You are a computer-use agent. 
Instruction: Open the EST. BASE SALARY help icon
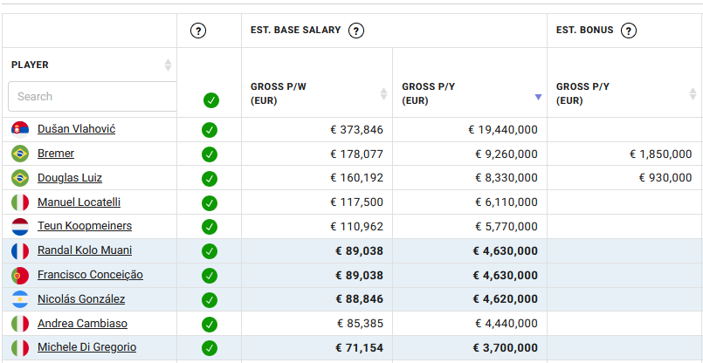point(356,31)
